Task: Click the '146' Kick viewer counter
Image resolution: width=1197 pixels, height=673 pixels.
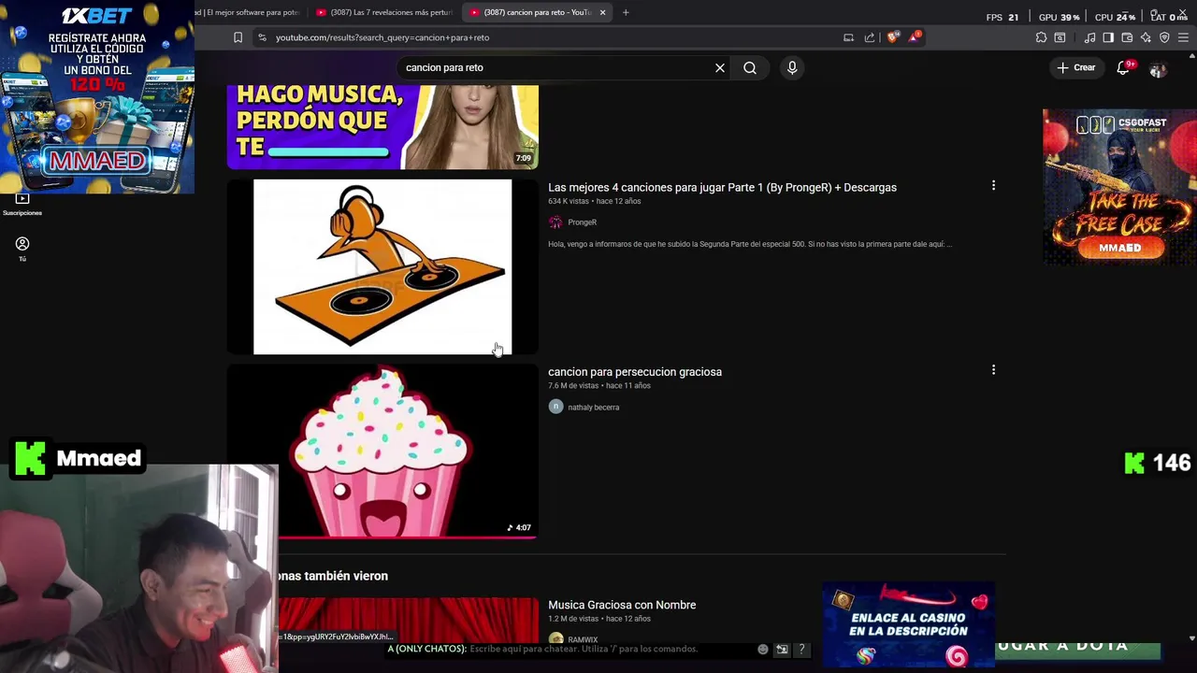Action: pos(1157,463)
